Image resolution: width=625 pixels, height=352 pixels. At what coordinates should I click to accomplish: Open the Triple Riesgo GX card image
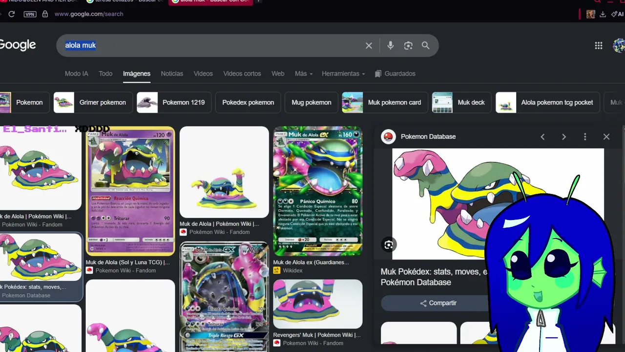click(224, 297)
